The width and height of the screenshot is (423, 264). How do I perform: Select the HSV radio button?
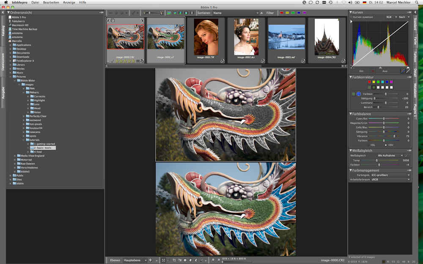point(385,145)
